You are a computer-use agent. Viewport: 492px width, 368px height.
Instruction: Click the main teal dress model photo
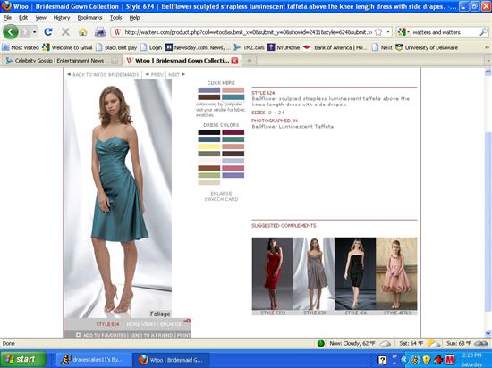[118, 198]
